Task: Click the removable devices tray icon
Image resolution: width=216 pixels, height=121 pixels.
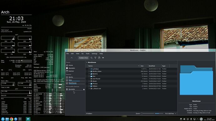Action: coord(191,119)
